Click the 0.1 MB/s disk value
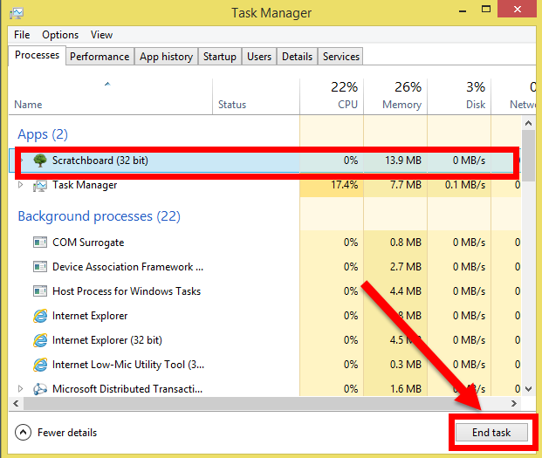This screenshot has width=542, height=458. click(x=465, y=185)
